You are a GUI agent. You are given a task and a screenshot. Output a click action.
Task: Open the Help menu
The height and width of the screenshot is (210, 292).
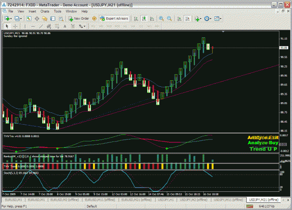(85, 11)
